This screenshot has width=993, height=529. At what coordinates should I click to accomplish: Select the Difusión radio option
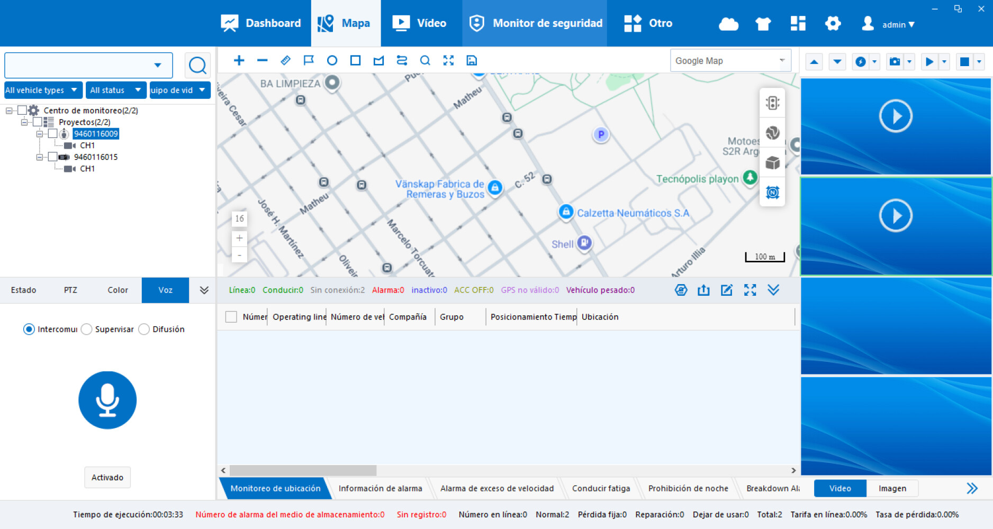click(144, 329)
